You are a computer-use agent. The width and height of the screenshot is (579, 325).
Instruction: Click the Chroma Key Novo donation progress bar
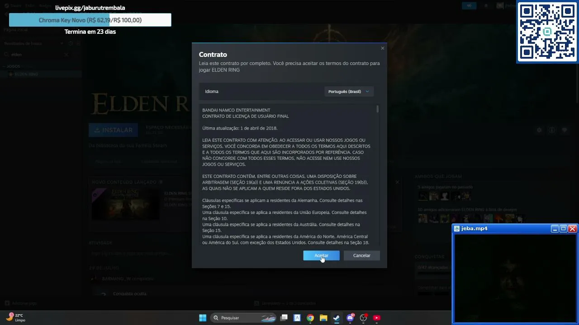(90, 20)
